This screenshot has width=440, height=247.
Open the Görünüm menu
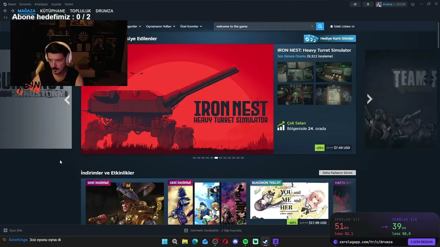(x=25, y=4)
